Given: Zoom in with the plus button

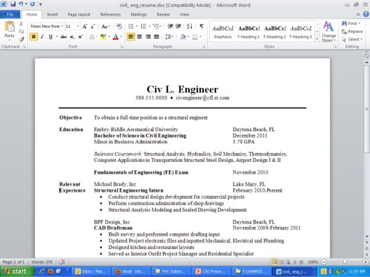Looking at the screenshot, I should point(365,262).
